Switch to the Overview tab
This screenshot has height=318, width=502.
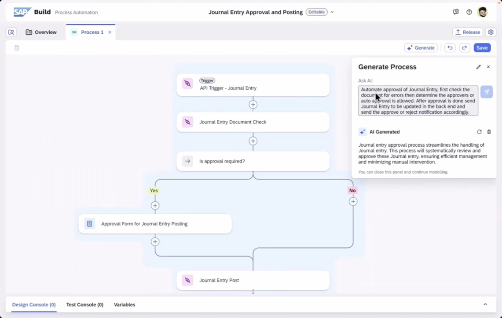tap(41, 32)
